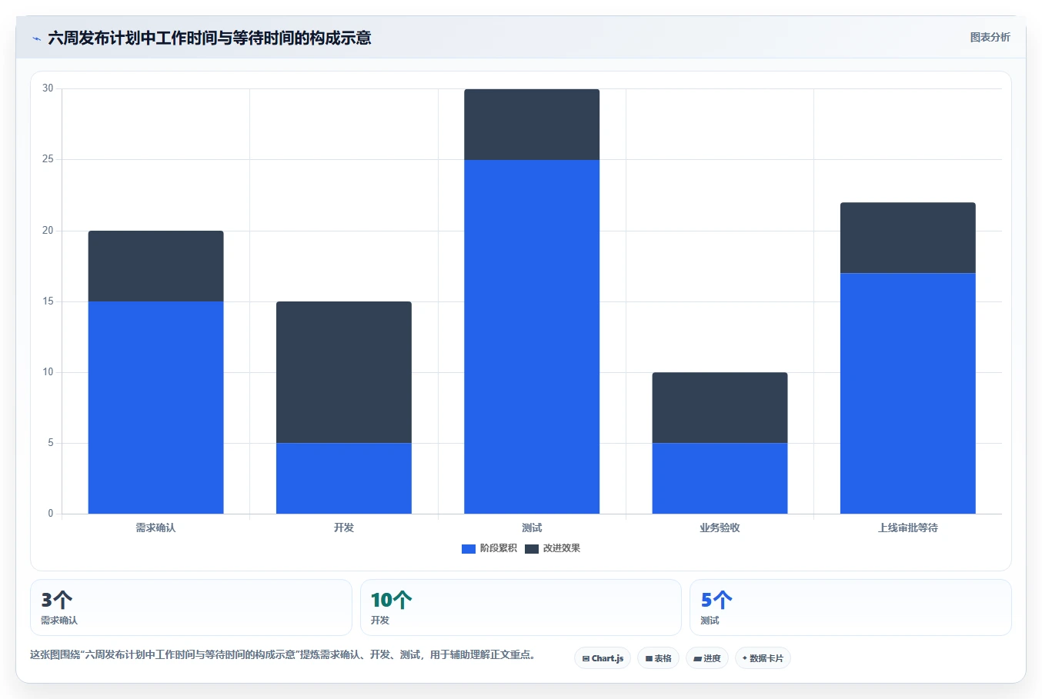1042x699 pixels.
Task: Click the y-axis value 15
Action: (48, 301)
